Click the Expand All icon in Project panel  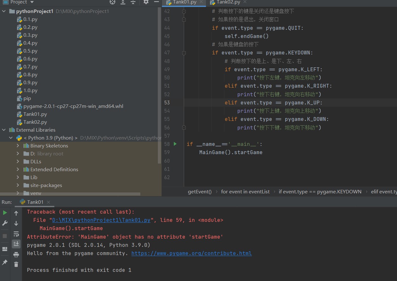pyautogui.click(x=123, y=2)
